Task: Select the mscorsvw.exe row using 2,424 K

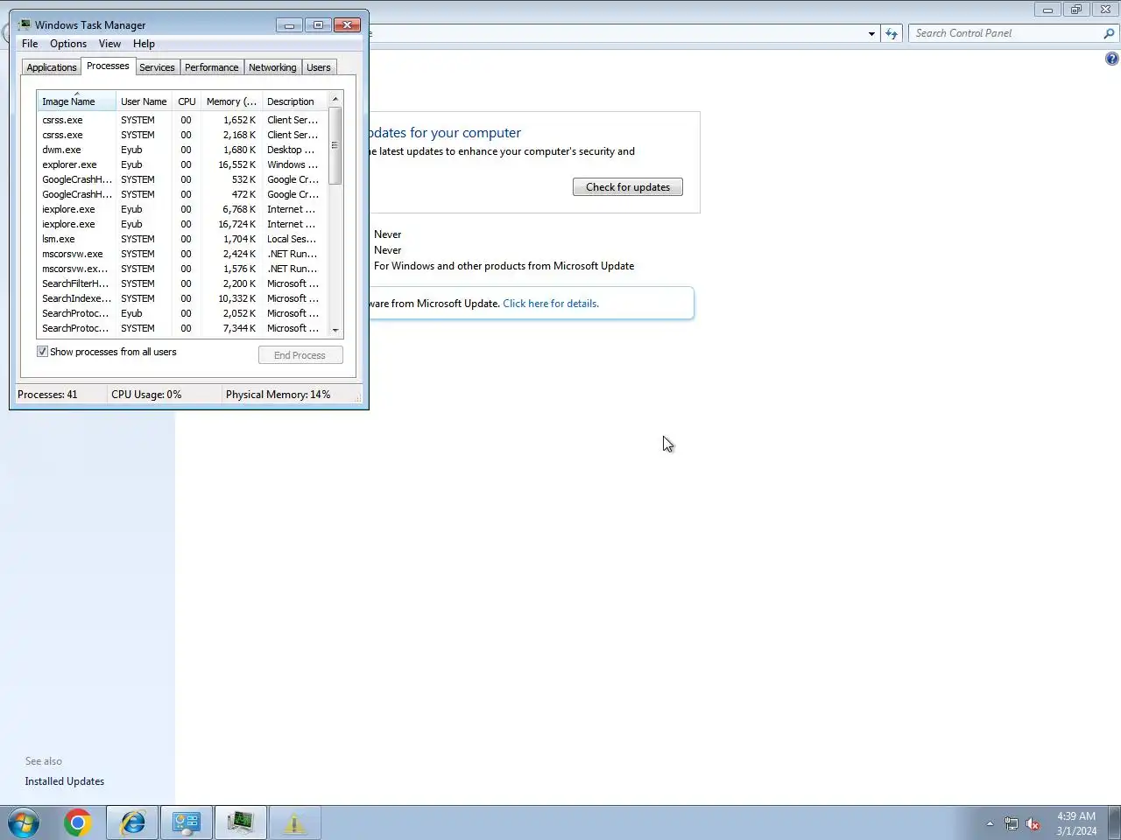Action: [x=182, y=254]
